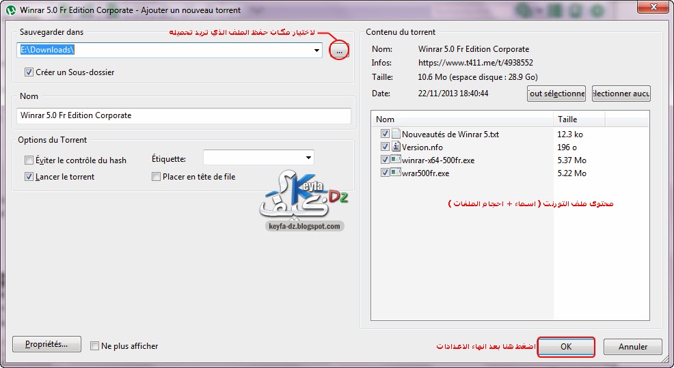The height and width of the screenshot is (368, 674).
Task: Click the Annuler button
Action: pos(633,347)
